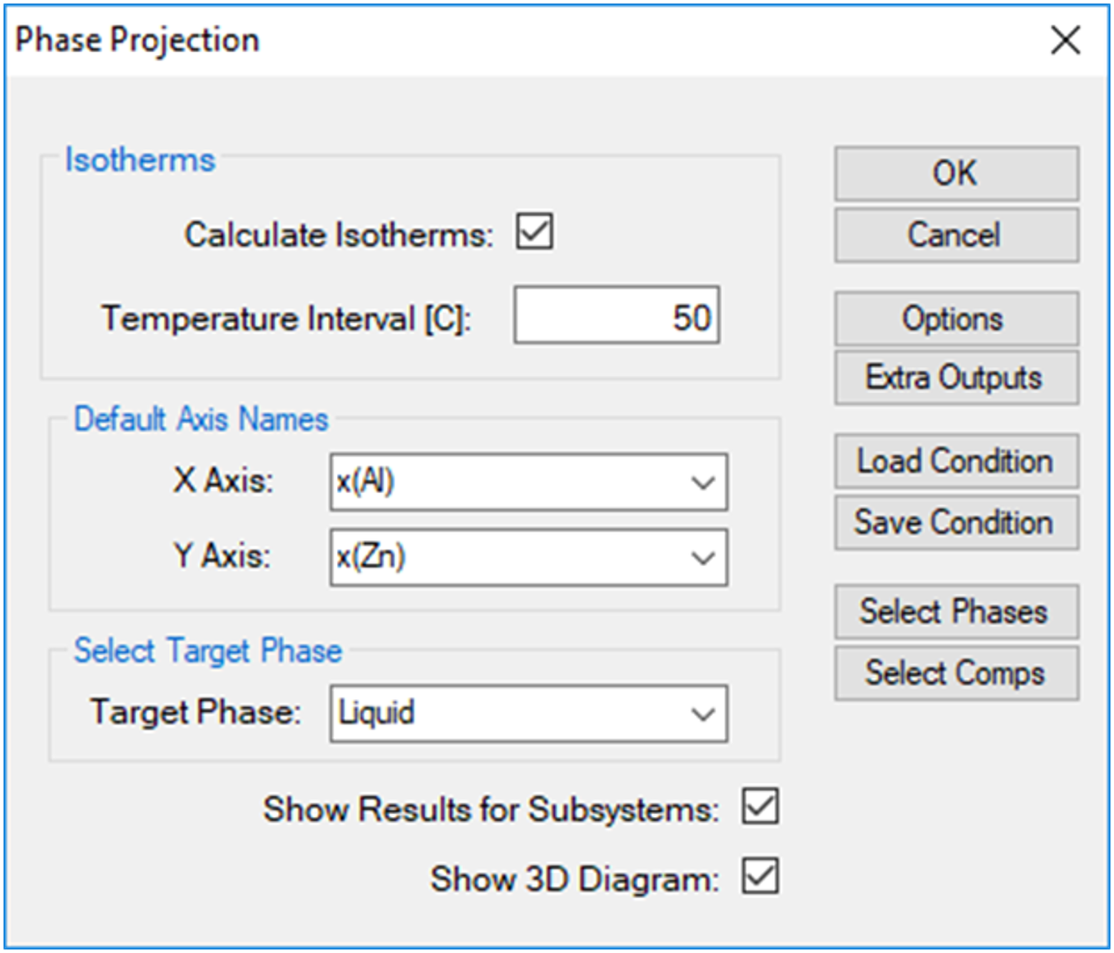Open the Options settings

956,319
